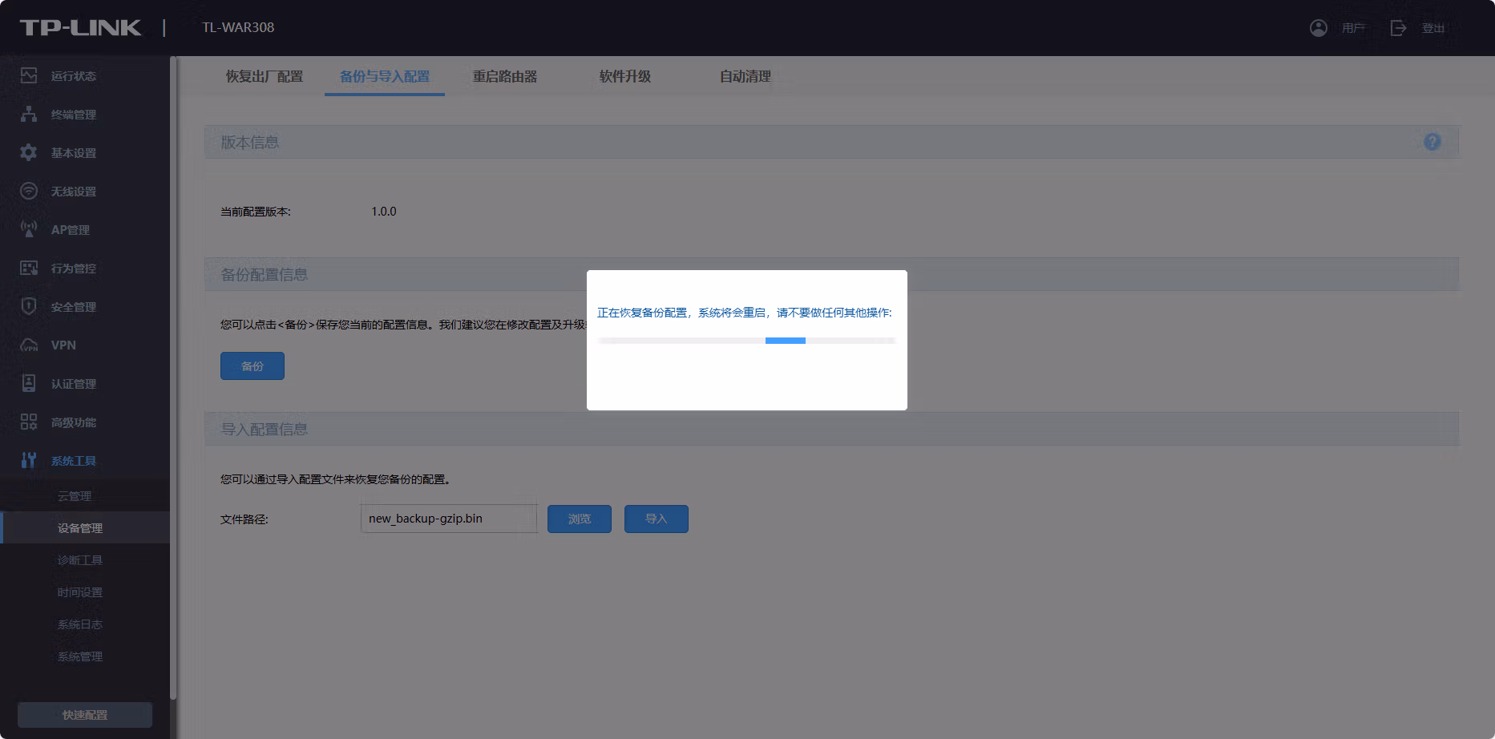Viewport: 1495px width, 739px height.
Task: Click the blue help question mark icon
Action: click(1432, 142)
